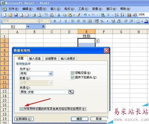Screen dimensions: 149x124
Task: Click the Currency style icon
Action: pyautogui.click(x=96, y=21)
